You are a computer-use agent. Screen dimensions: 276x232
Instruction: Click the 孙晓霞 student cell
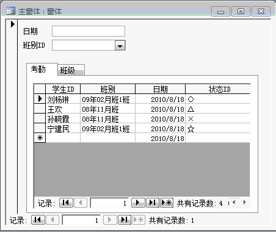pyautogui.click(x=63, y=119)
